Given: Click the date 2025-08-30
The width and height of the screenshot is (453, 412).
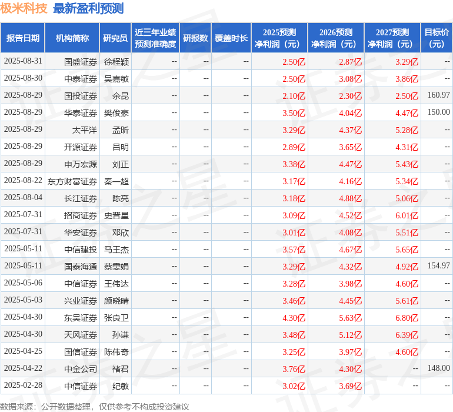Looking at the screenshot, I should (x=23, y=78).
